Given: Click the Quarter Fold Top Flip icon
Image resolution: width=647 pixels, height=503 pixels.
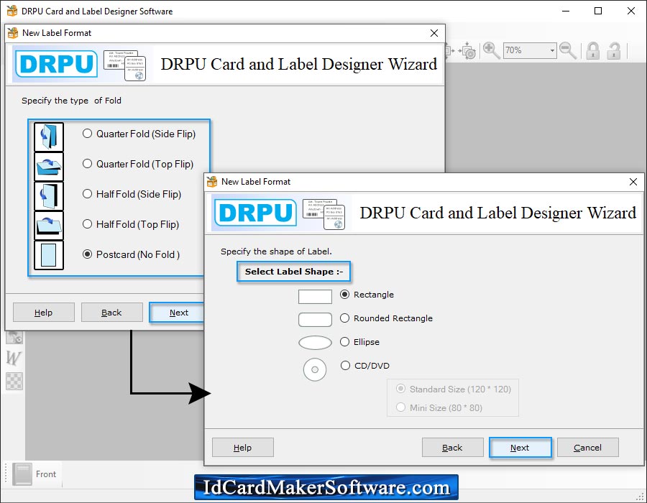Looking at the screenshot, I should (x=49, y=167).
